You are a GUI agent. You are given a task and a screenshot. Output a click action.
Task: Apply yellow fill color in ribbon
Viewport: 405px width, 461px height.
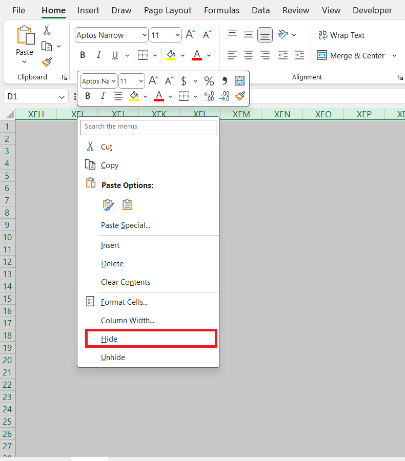pos(171,55)
